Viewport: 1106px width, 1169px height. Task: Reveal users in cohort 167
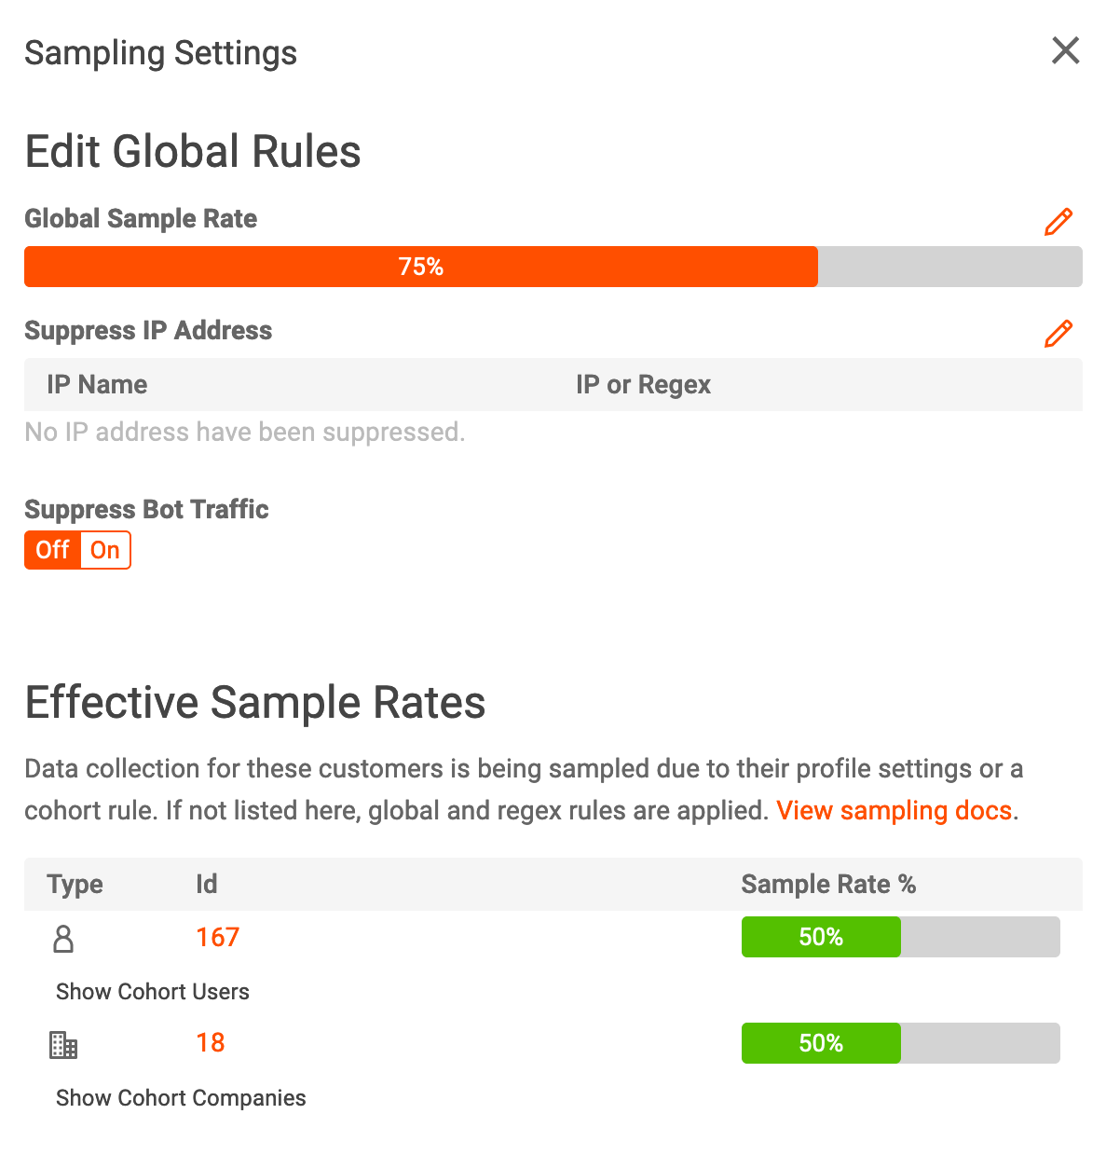[x=152, y=992]
